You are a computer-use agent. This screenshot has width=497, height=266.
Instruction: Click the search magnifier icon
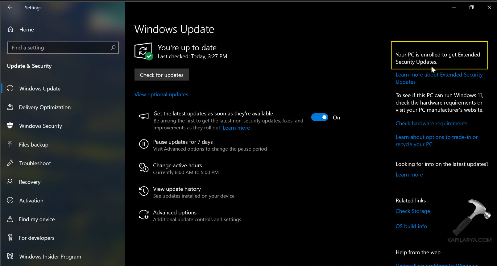pyautogui.click(x=113, y=48)
